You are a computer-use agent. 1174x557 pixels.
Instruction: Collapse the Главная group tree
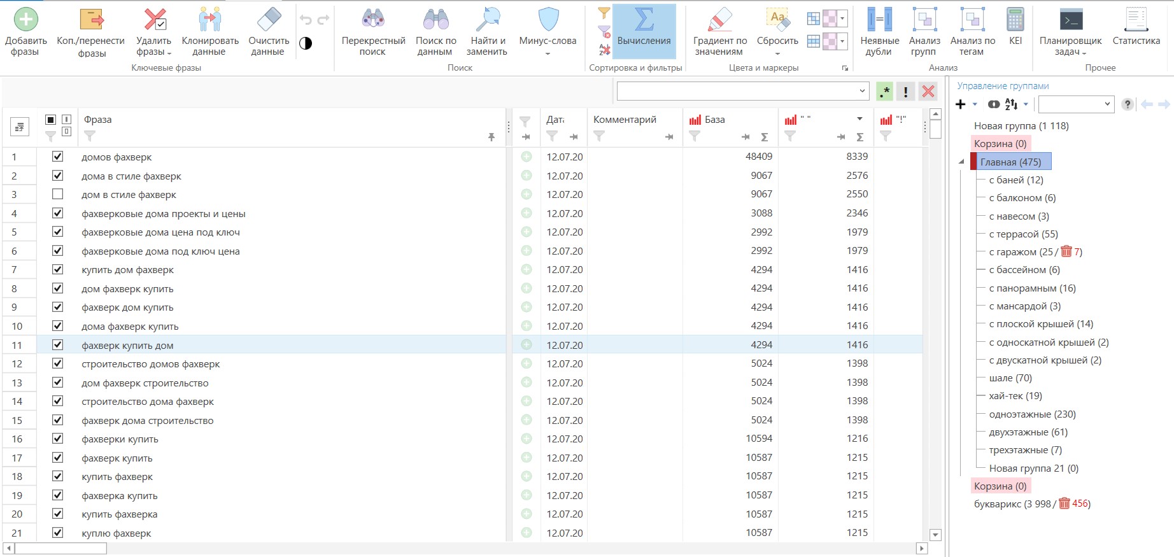pos(961,162)
